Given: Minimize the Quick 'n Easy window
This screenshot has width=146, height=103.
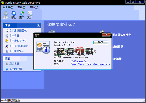Looking at the screenshot, I should pyautogui.click(x=128, y=2).
